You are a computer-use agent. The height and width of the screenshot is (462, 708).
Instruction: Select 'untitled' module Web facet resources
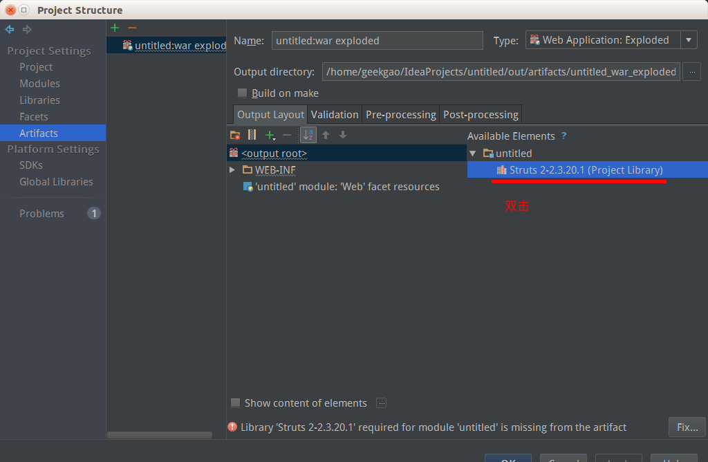coord(346,187)
